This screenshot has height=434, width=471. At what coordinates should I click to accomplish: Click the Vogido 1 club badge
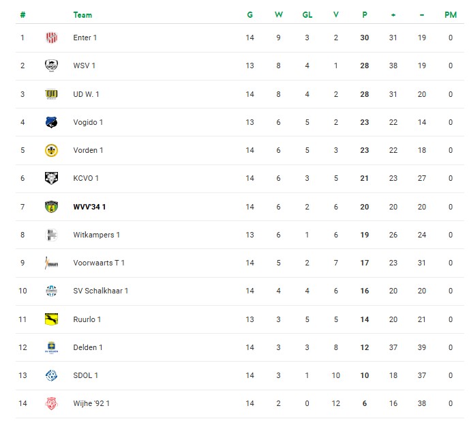tap(51, 122)
